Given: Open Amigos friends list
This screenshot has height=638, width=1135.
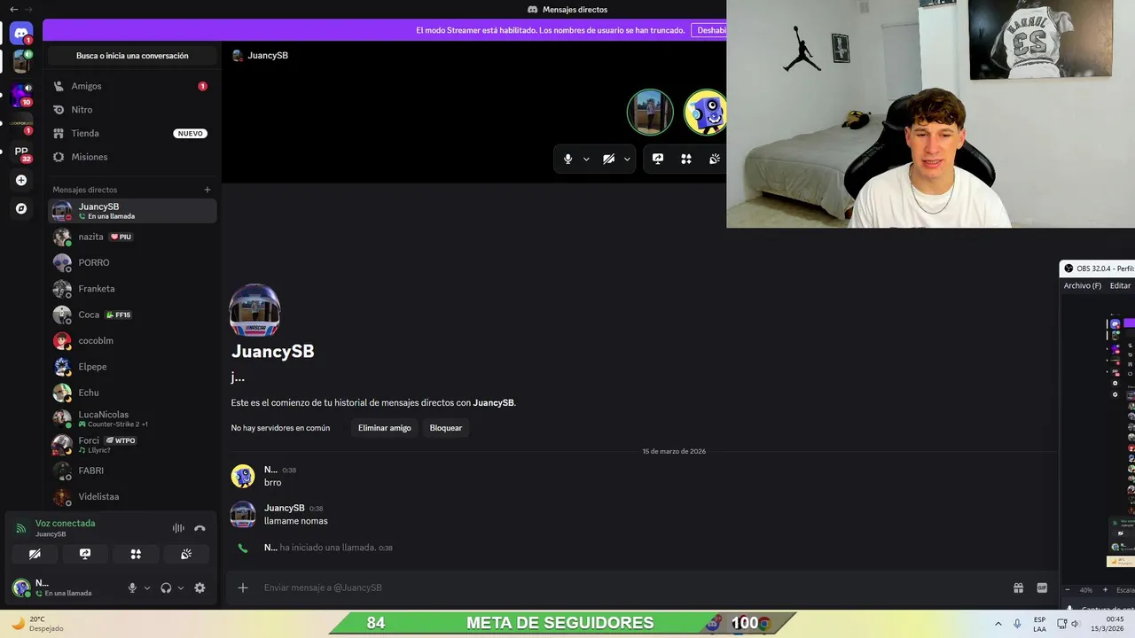Looking at the screenshot, I should click(132, 86).
